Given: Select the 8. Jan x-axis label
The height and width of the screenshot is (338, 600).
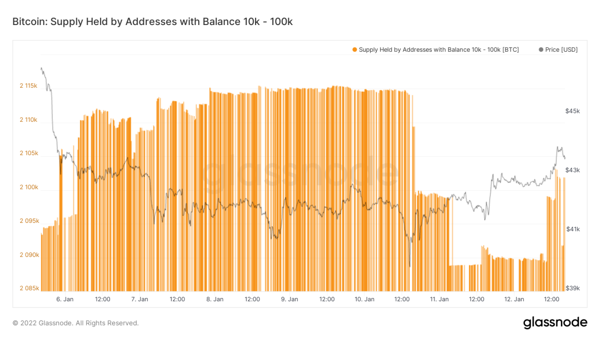Looking at the screenshot, I should point(214,299).
